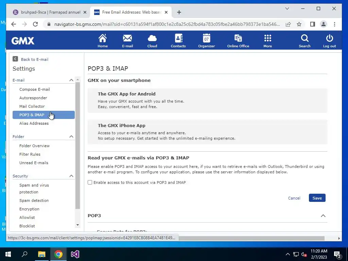Click the Cancel link
The image size is (348, 261).
(294, 198)
